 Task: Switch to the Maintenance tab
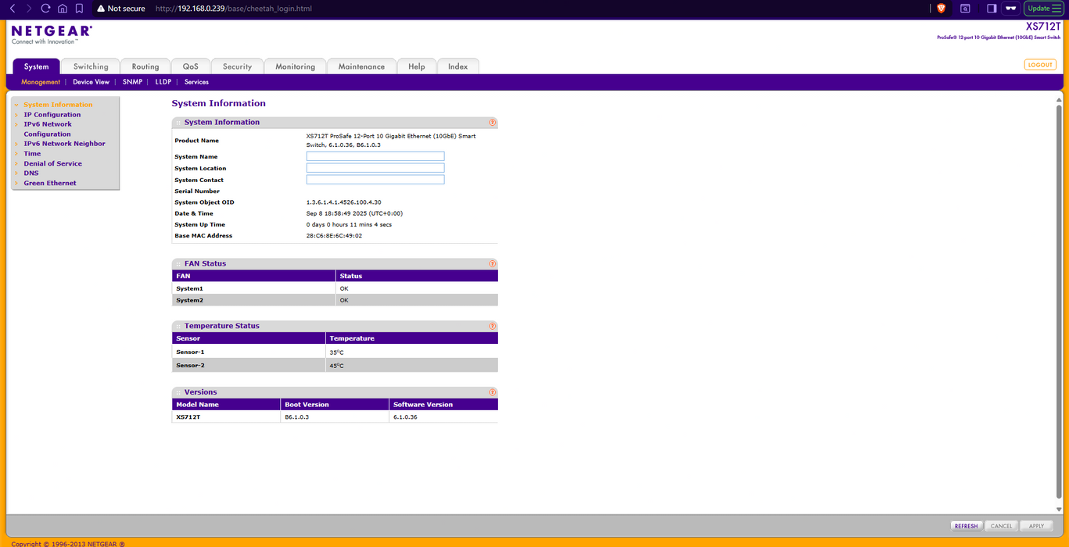click(361, 66)
